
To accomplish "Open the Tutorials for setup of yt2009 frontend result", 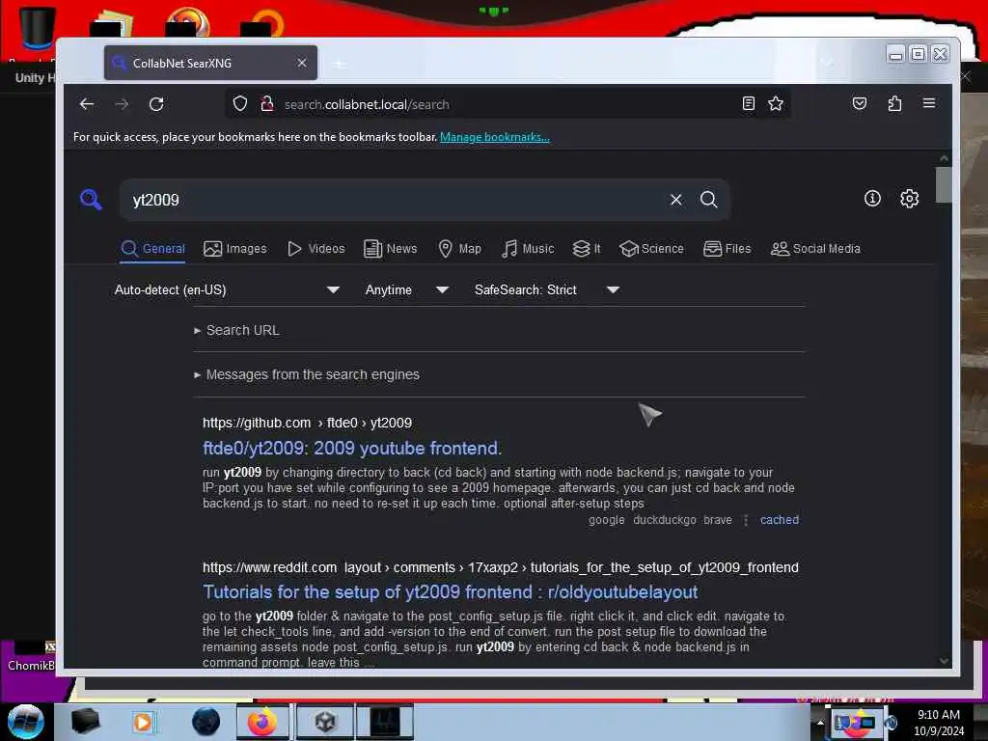I will (x=450, y=592).
